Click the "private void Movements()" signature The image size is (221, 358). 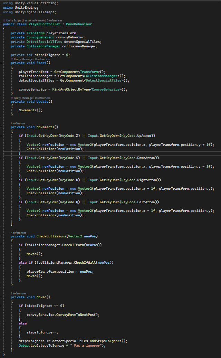coord(35,127)
